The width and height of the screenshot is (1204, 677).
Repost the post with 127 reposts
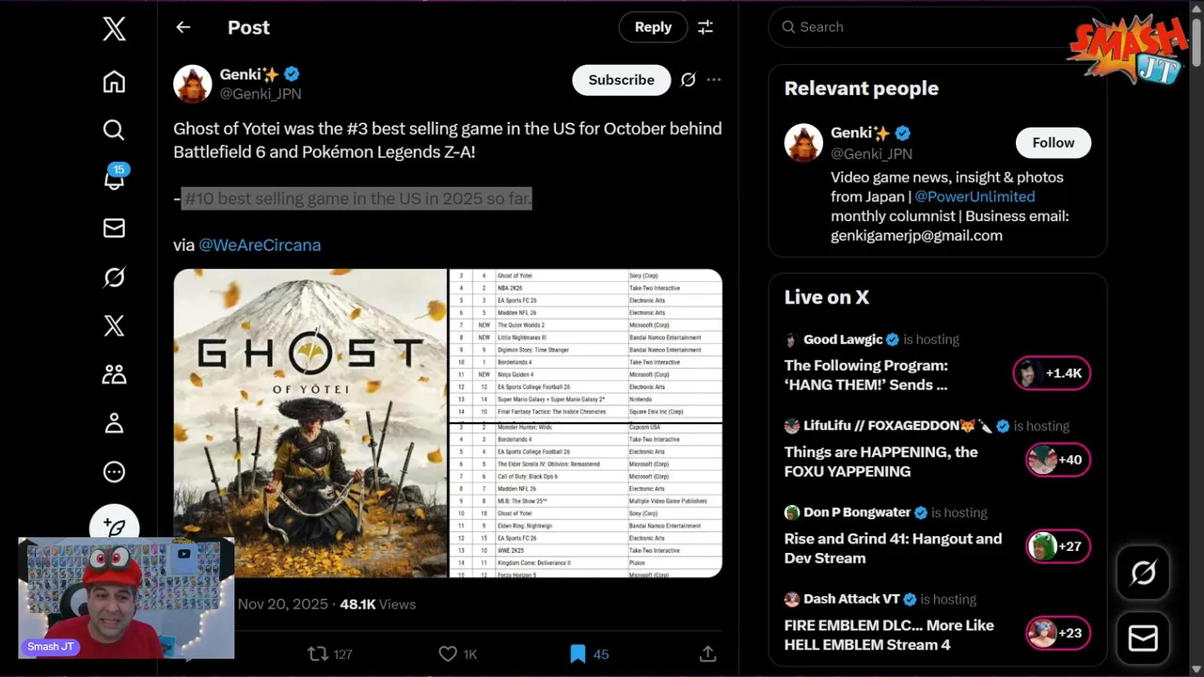coord(319,653)
